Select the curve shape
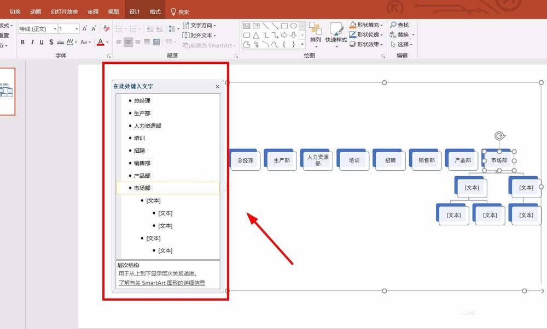 tap(275, 45)
